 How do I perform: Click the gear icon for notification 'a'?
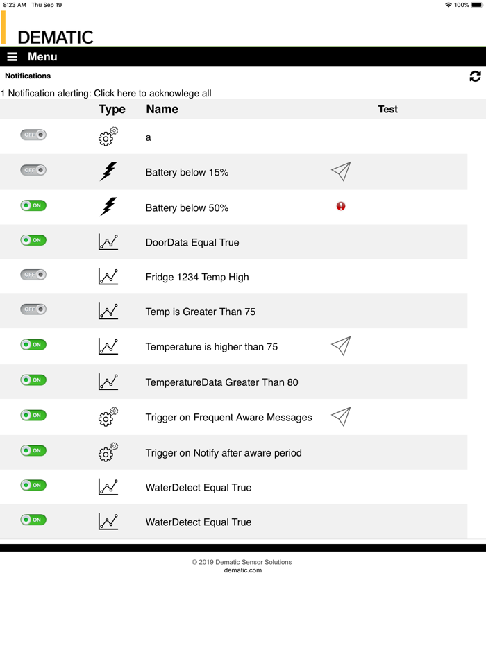[x=108, y=137]
